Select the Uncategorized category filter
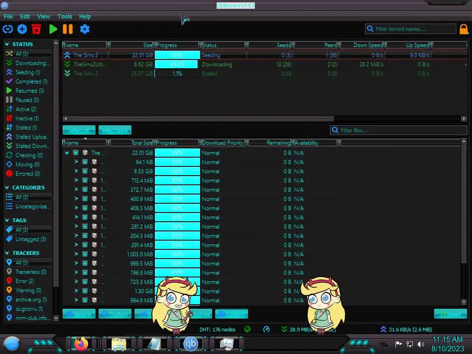The height and width of the screenshot is (354, 472). [28, 206]
